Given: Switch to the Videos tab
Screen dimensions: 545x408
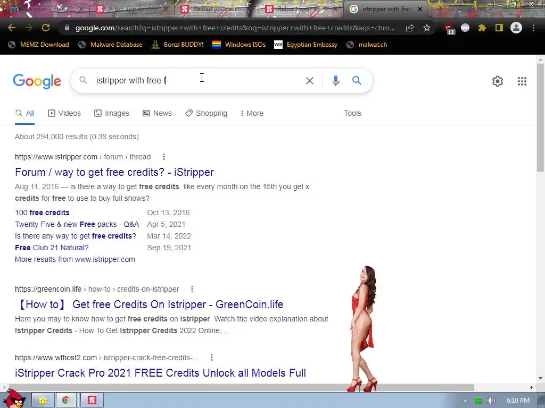Looking at the screenshot, I should coord(64,113).
